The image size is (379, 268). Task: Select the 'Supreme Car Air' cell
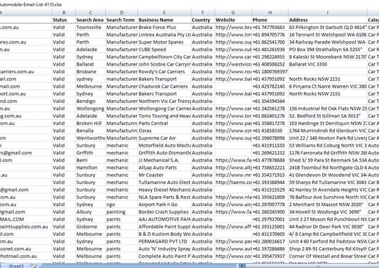click(164, 138)
